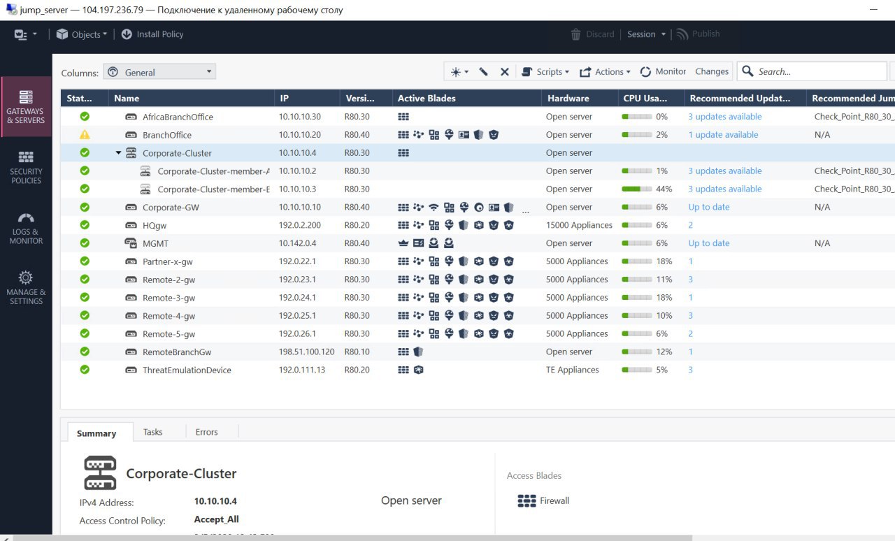Click recommended updates '2' link for HQgw
This screenshot has width=895, height=541.
tap(690, 225)
